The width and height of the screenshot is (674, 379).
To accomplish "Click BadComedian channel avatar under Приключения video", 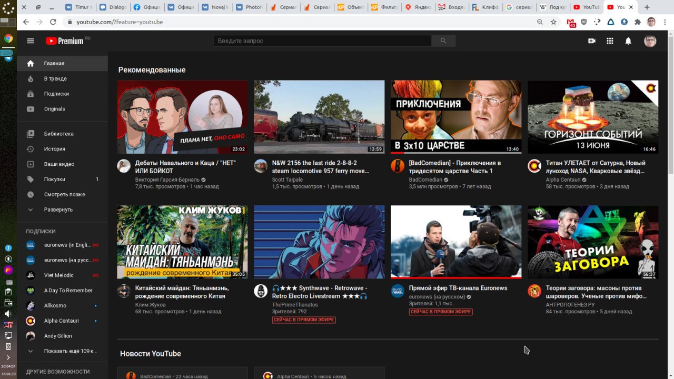I will tap(398, 166).
